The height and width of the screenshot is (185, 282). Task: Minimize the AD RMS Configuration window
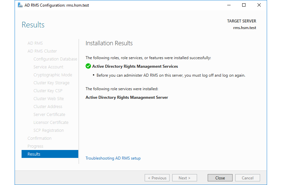point(229,5)
